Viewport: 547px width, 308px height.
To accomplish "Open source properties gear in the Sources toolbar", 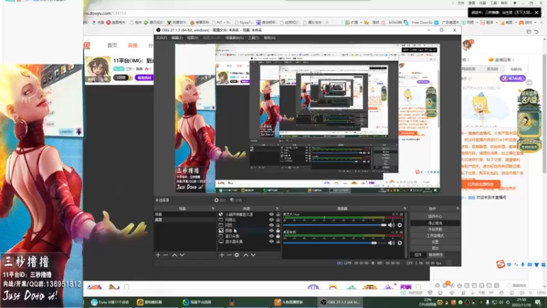I will pyautogui.click(x=237, y=255).
